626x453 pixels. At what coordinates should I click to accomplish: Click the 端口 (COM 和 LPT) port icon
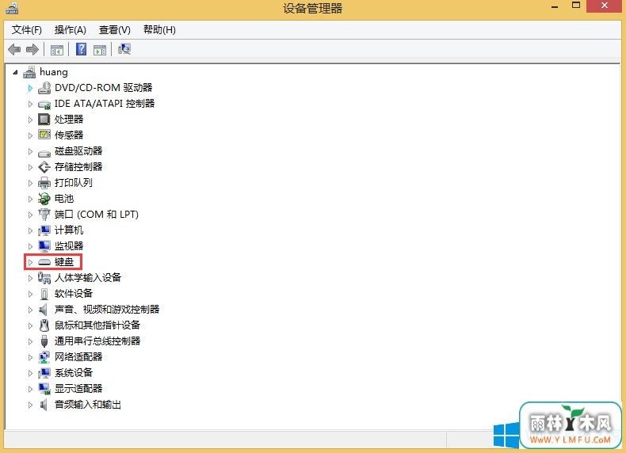pos(44,215)
